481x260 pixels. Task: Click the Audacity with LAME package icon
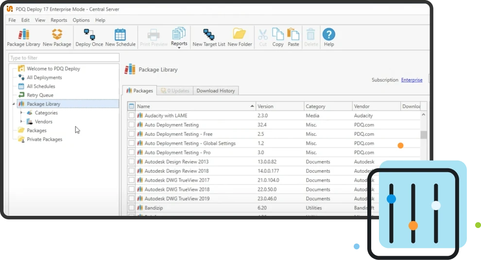(140, 115)
